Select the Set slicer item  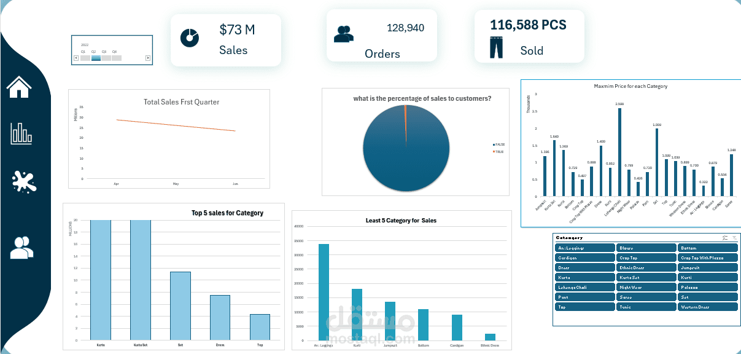(708, 297)
